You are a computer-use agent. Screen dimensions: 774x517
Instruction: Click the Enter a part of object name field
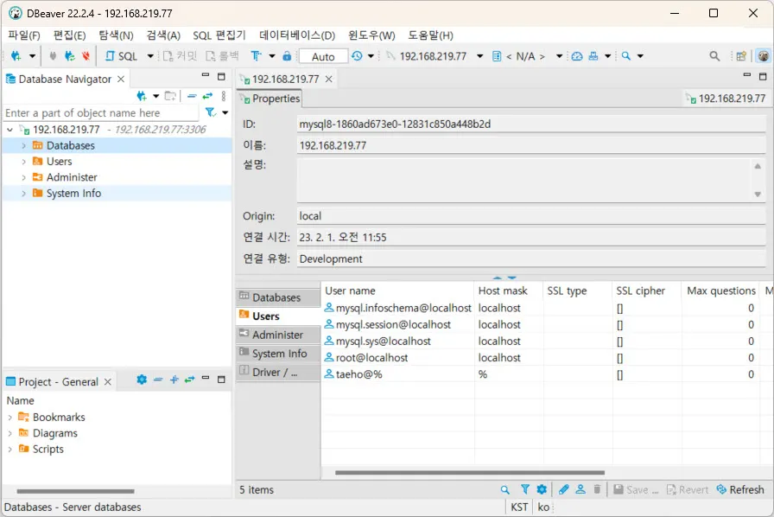(99, 112)
